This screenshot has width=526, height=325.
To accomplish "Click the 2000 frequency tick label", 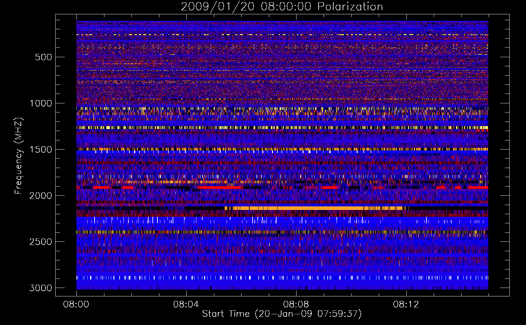I will [41, 196].
